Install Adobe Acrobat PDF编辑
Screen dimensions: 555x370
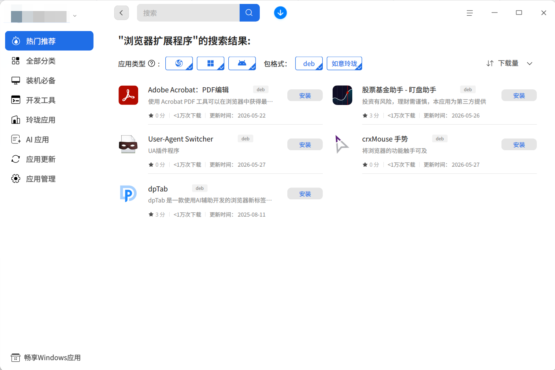pyautogui.click(x=305, y=95)
